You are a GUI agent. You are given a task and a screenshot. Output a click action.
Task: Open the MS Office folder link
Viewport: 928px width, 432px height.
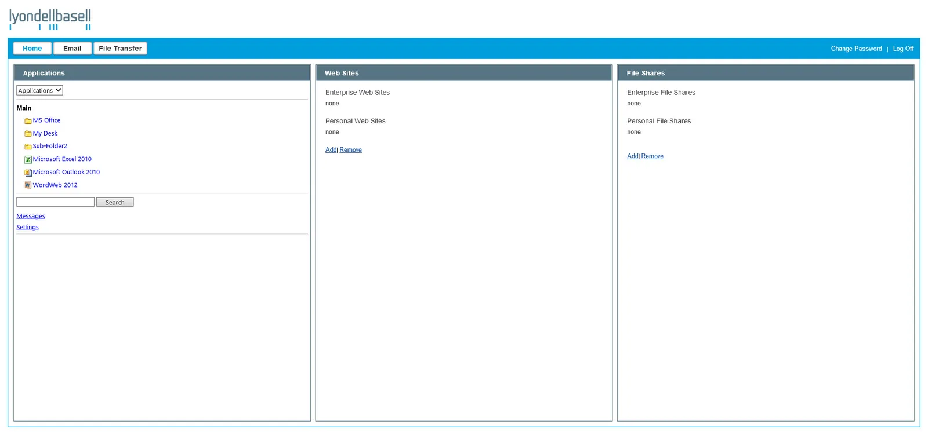click(46, 120)
